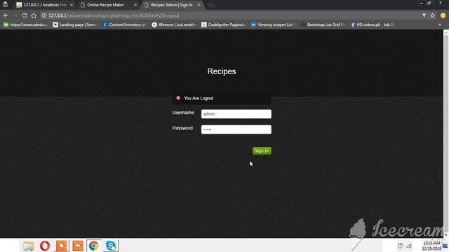
Task: Open the second orange taskbar app
Action: coord(78,246)
